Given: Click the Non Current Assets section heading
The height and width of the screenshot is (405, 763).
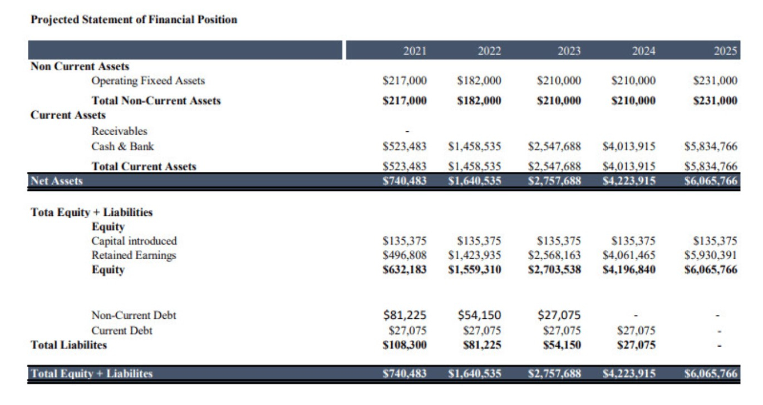Looking at the screenshot, I should tap(80, 66).
